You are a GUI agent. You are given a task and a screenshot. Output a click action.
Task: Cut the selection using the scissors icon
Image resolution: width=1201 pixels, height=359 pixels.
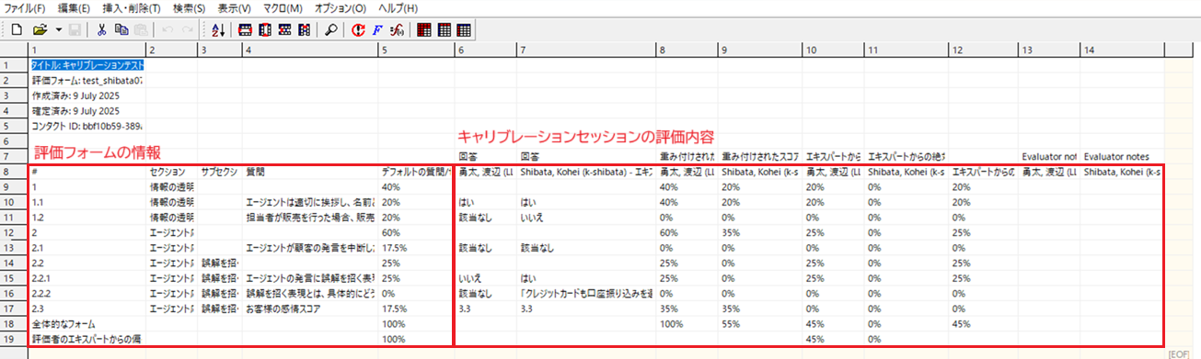(x=102, y=29)
